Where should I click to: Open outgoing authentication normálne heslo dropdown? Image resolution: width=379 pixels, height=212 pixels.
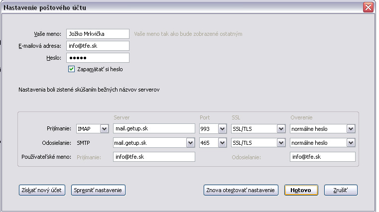point(351,143)
